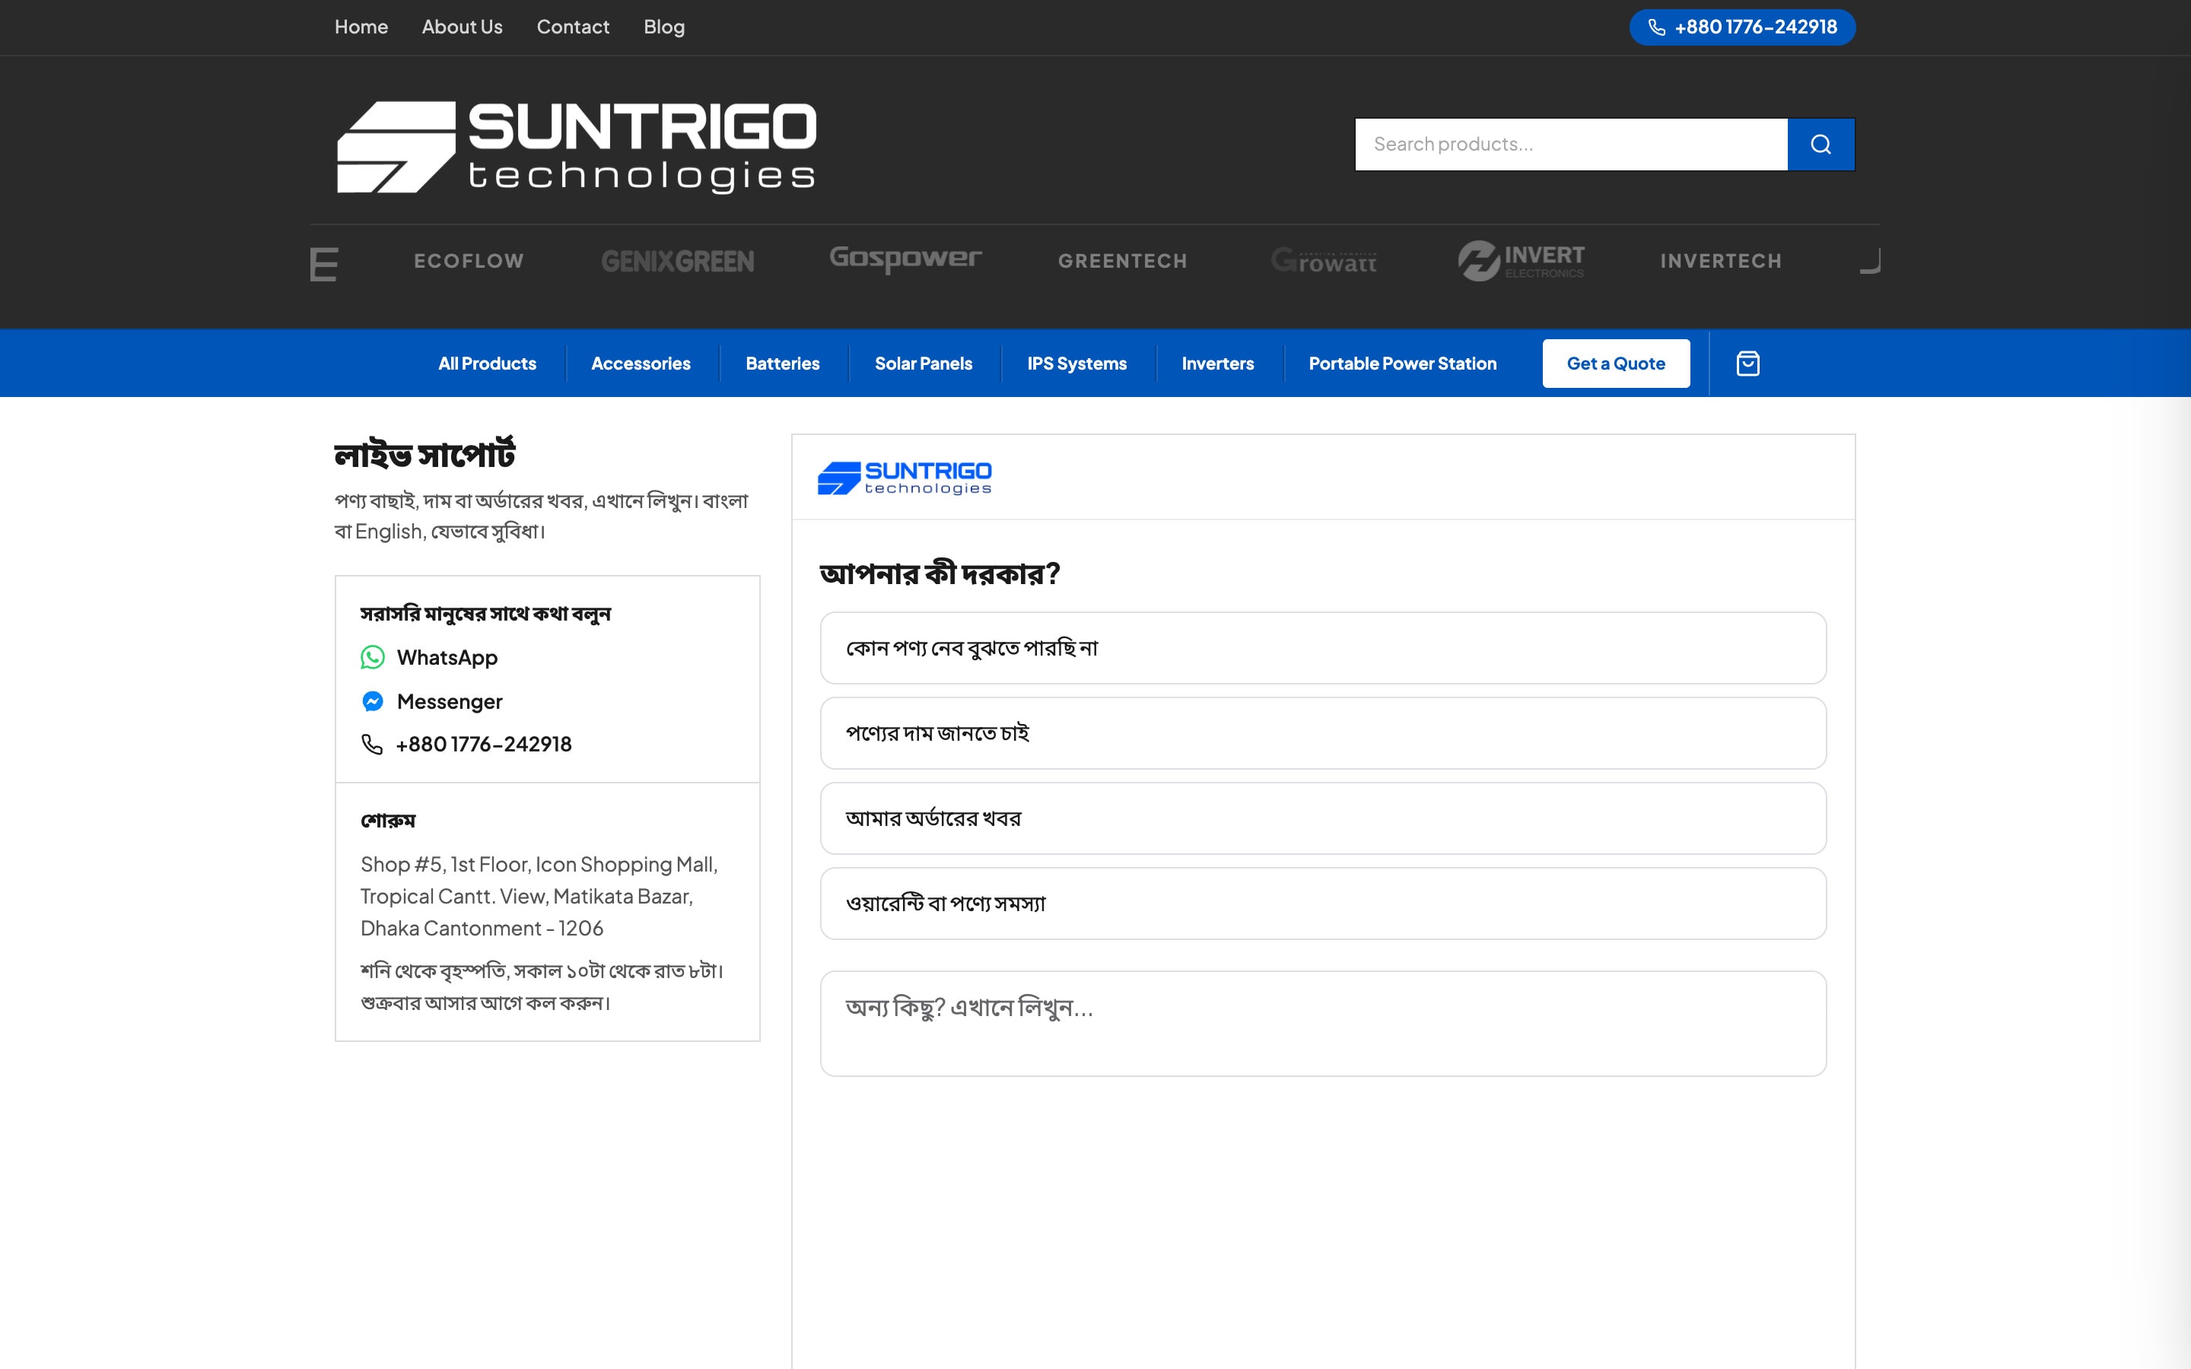Image resolution: width=2191 pixels, height=1369 pixels.
Task: Open the Growatt brand logo
Action: point(1324,261)
